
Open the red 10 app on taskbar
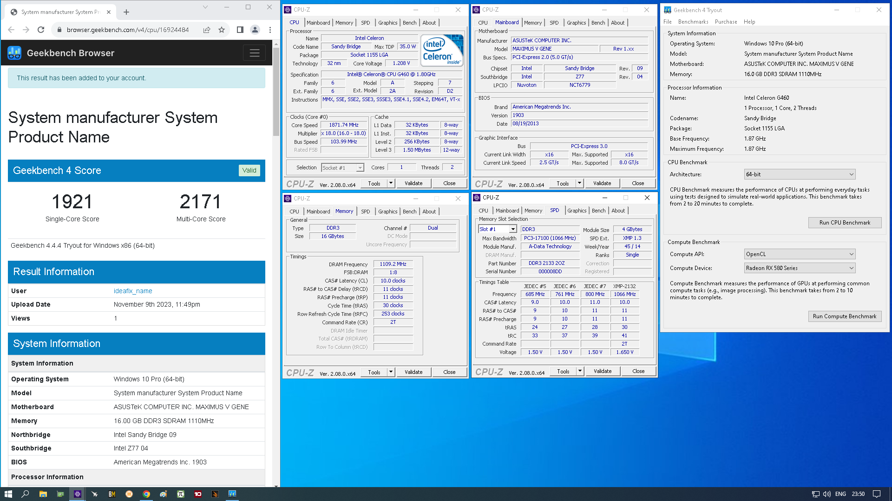point(198,494)
